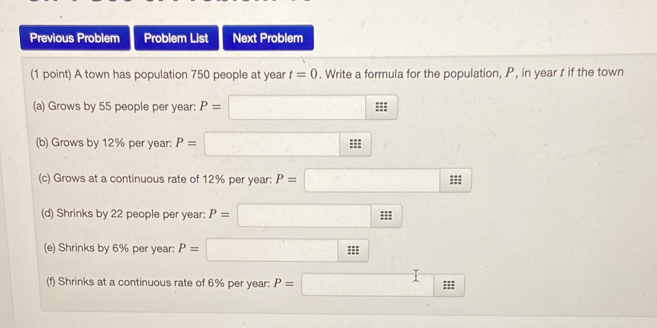Open the equation editor icon beside part (b)
Image resolution: width=657 pixels, height=328 pixels.
click(355, 144)
